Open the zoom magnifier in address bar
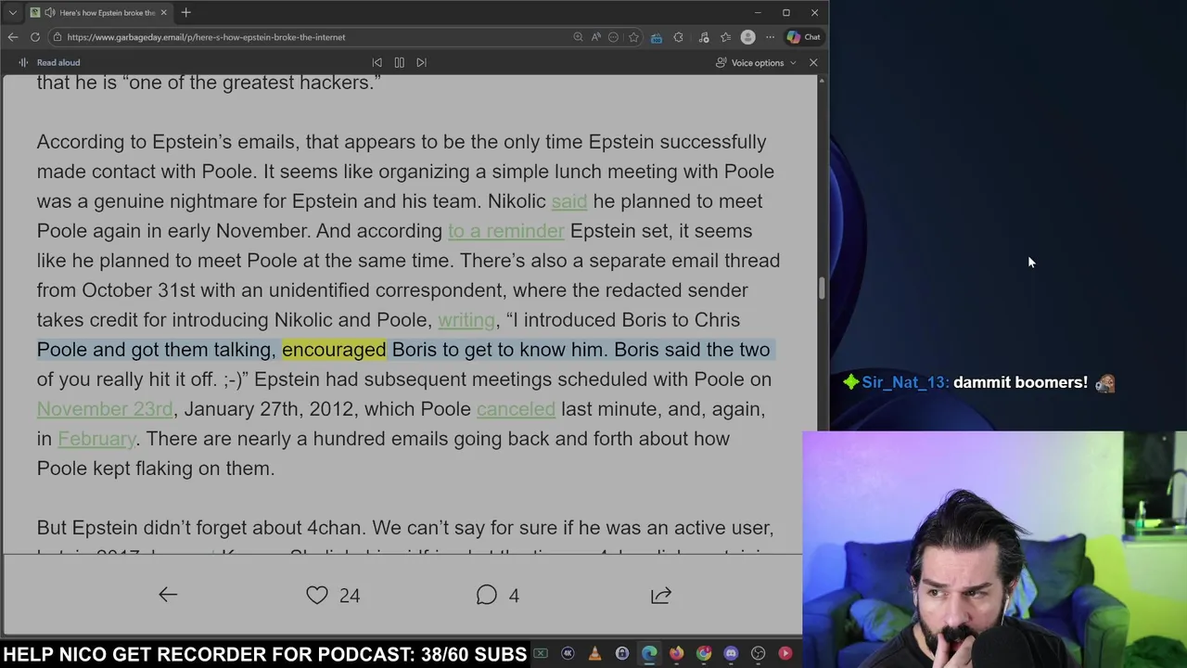The width and height of the screenshot is (1187, 668). (x=578, y=37)
